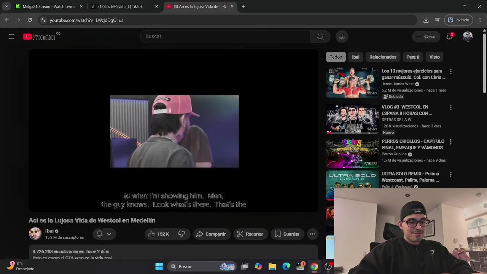Click the search magnifier button on YouTube

tap(320, 37)
